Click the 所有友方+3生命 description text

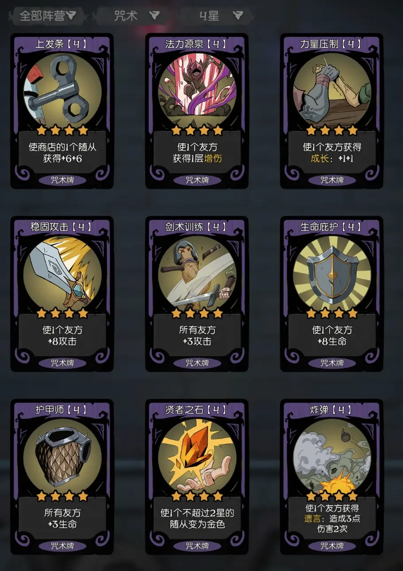click(62, 518)
